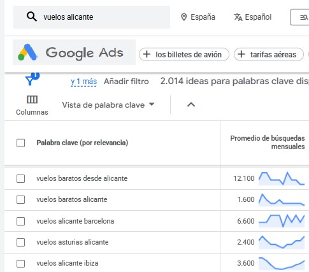Sort by 'Promedio de búsquedas mensuales' column
This screenshot has height=272, width=309.
click(268, 142)
